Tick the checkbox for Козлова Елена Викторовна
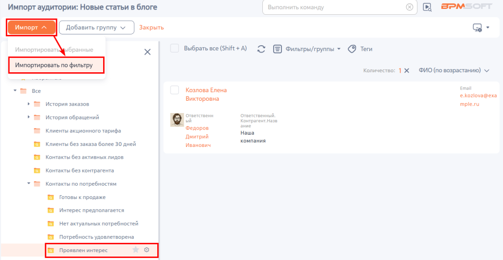Screen dimensions: 503x260 pyautogui.click(x=174, y=90)
